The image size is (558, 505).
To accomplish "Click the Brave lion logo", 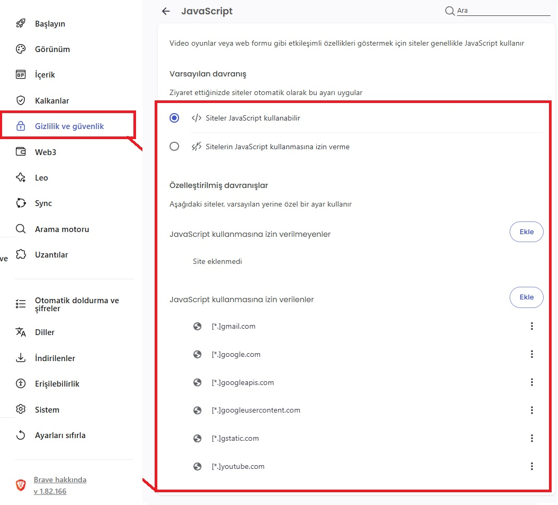I will (21, 485).
